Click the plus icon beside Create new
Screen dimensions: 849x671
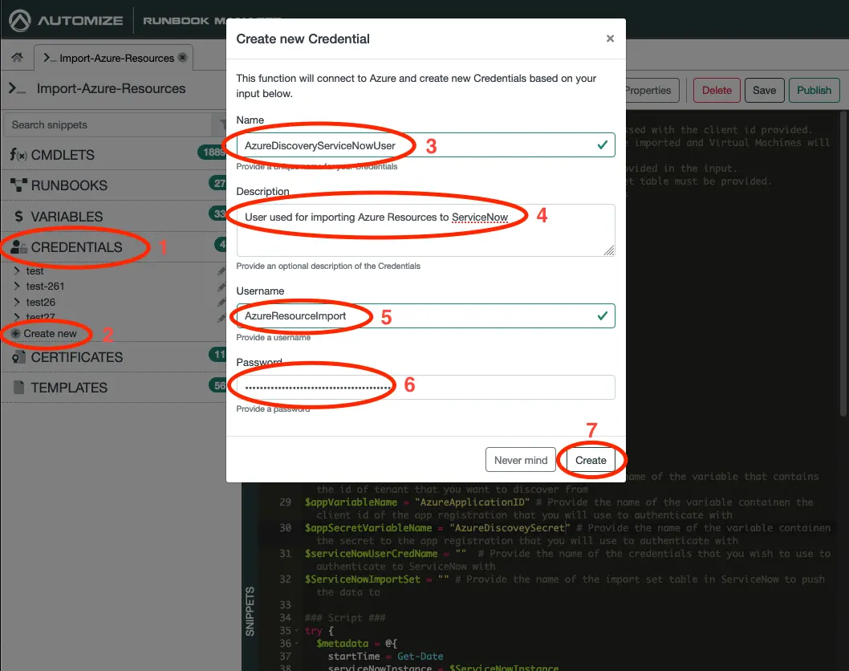(x=15, y=334)
